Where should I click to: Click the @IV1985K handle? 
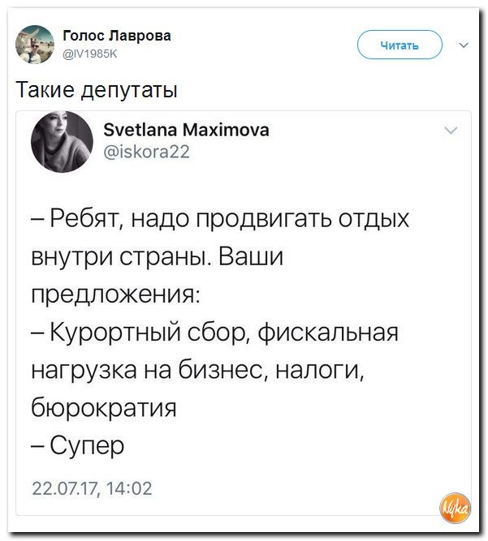tap(91, 53)
